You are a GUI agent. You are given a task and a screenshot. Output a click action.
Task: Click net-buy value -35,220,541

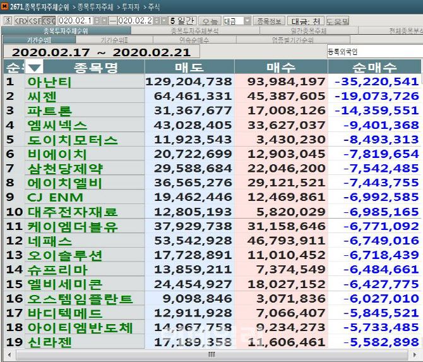[377, 81]
